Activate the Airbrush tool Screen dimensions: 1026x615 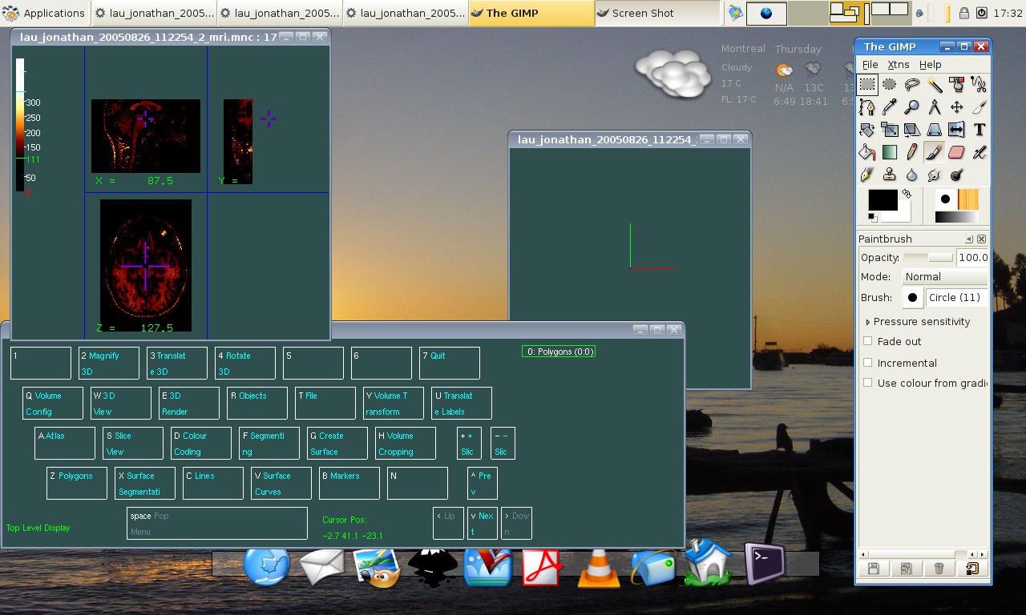[979, 151]
